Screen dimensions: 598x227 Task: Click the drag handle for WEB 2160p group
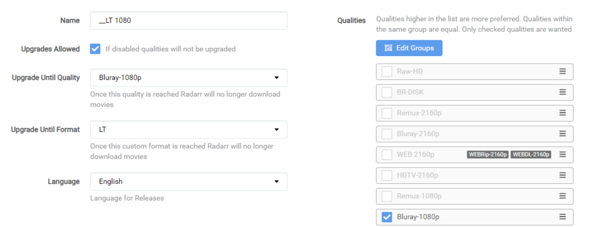(x=562, y=154)
